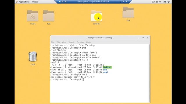This screenshot has width=186, height=104.
Task: Click the '/root/Desktop' pwd output line
Action: coord(58,50)
